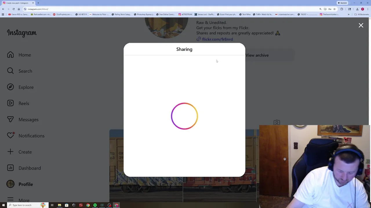Bookmark this page with the star icon
Viewport: 371px width, 208px height.
tap(334, 9)
